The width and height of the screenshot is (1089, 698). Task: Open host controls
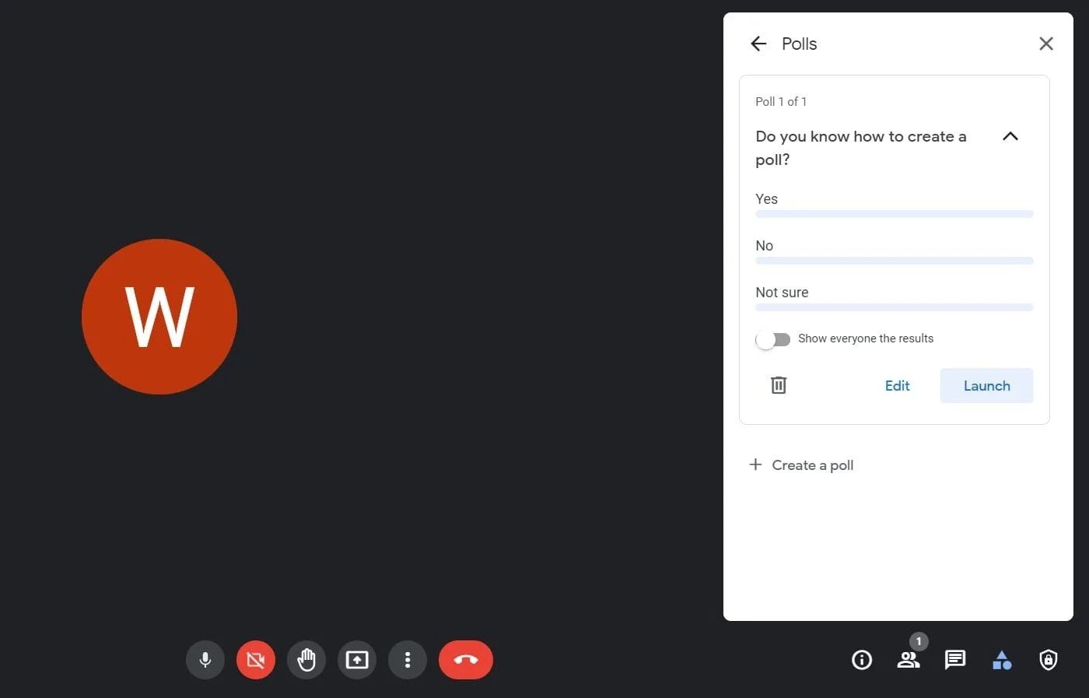tap(1048, 659)
